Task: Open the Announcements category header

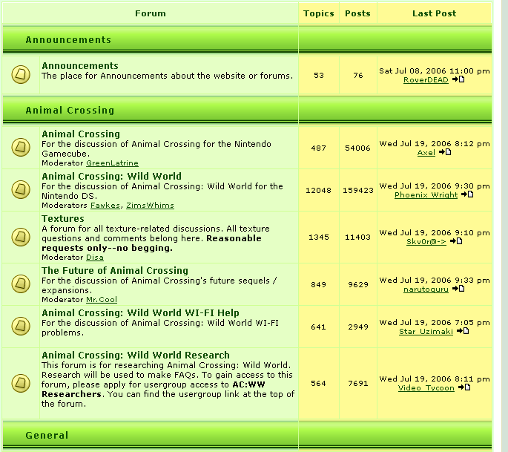Action: pos(68,40)
